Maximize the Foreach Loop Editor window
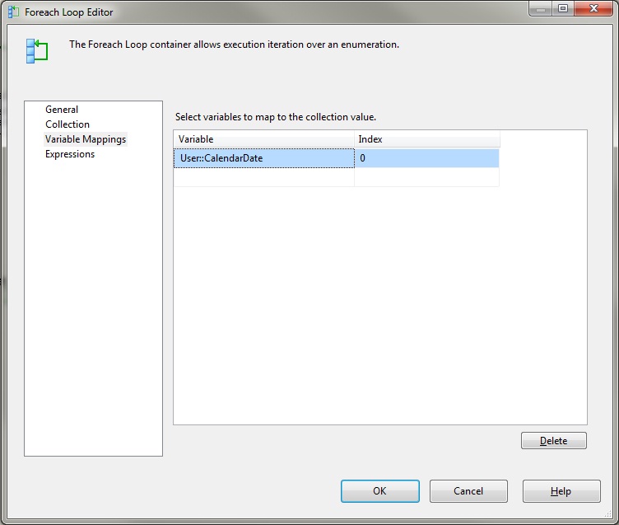The width and height of the screenshot is (619, 525). coord(562,10)
